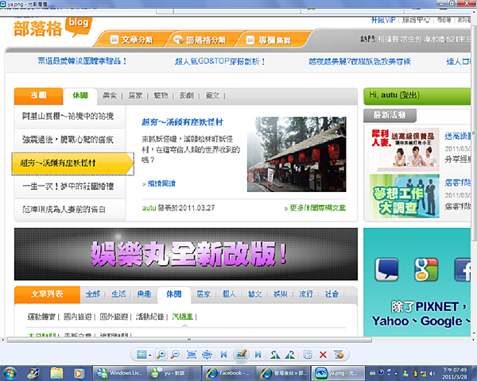Click the 專欄集錦 orange tab
This screenshot has height=381, width=477.
point(269,40)
